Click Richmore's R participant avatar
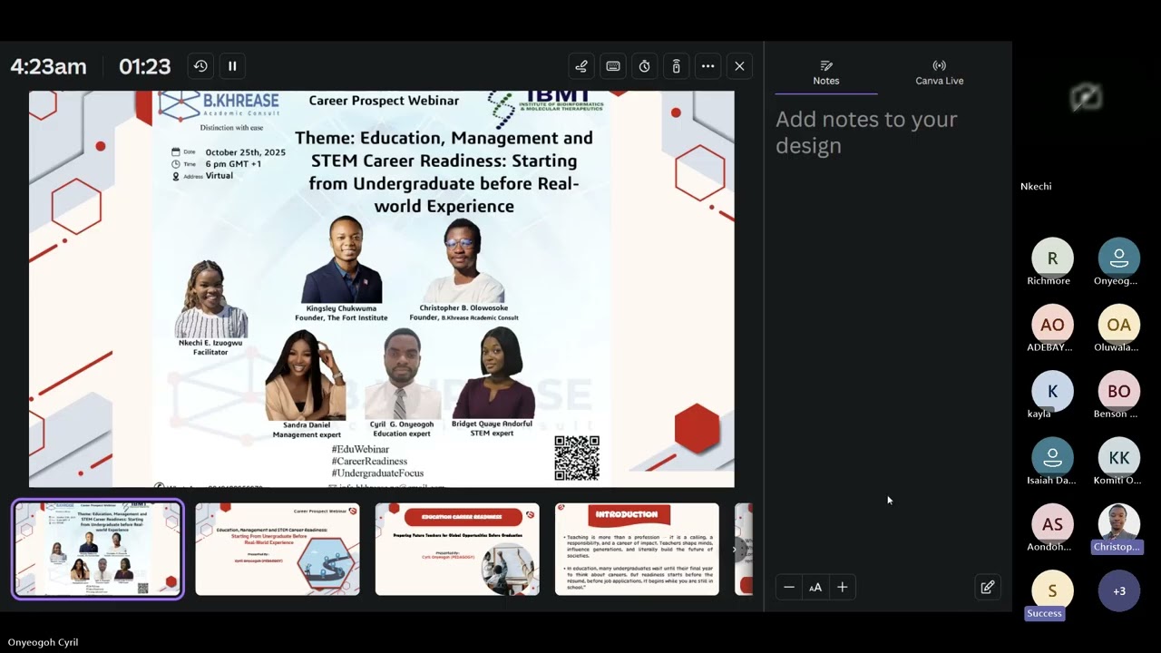The height and width of the screenshot is (653, 1161). (x=1052, y=258)
